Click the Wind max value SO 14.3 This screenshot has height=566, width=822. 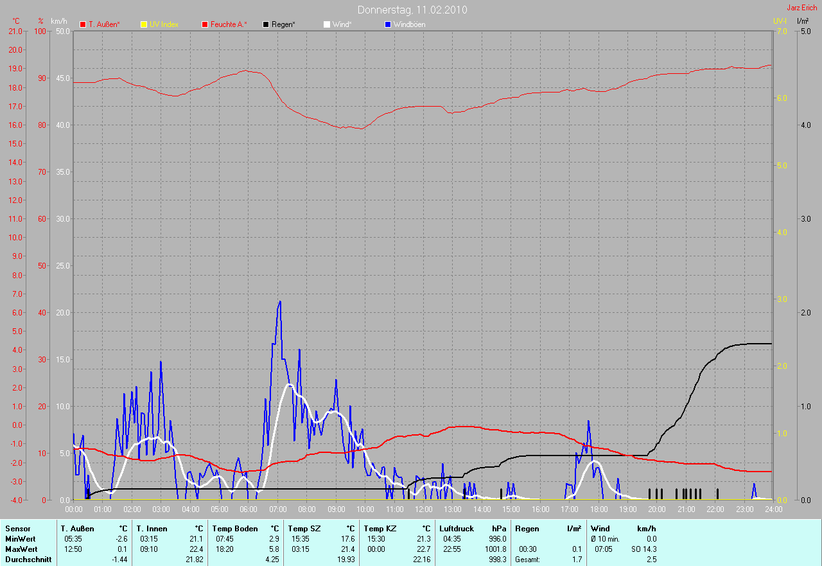point(644,549)
